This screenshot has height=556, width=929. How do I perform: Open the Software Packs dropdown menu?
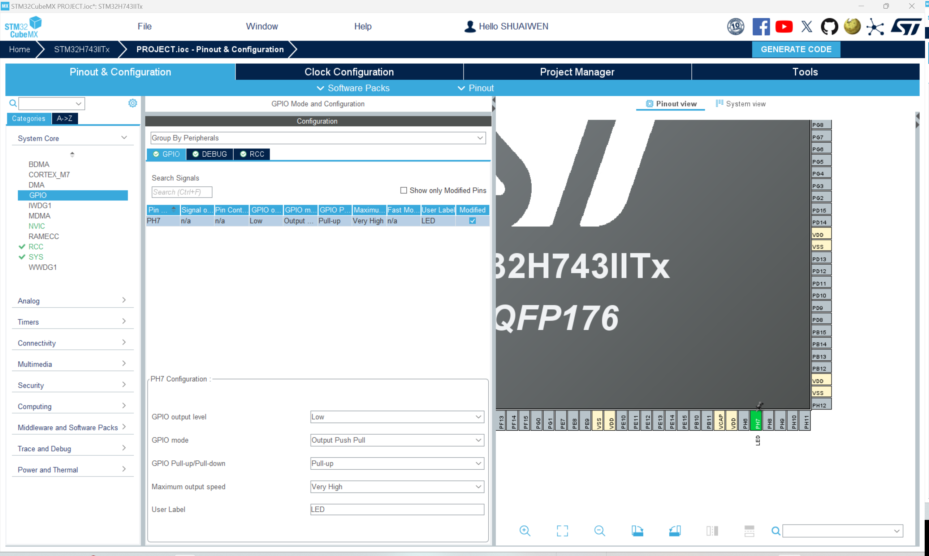(x=353, y=88)
